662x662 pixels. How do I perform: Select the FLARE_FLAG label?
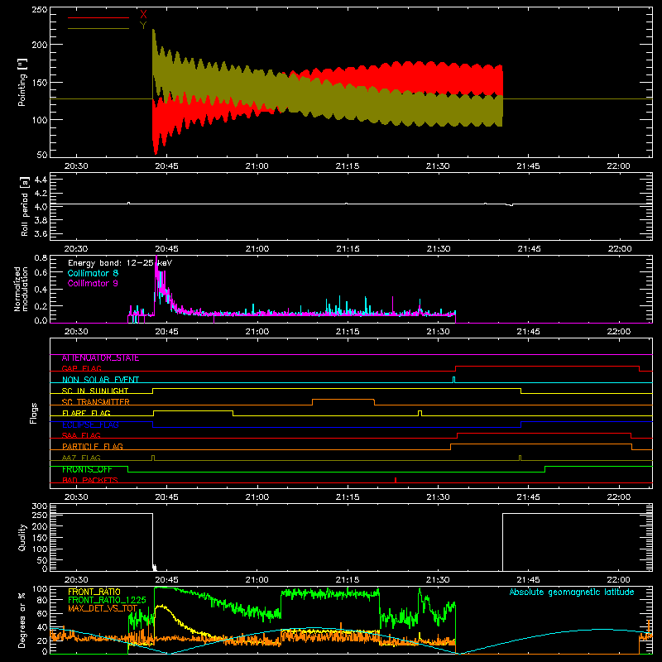click(x=86, y=413)
